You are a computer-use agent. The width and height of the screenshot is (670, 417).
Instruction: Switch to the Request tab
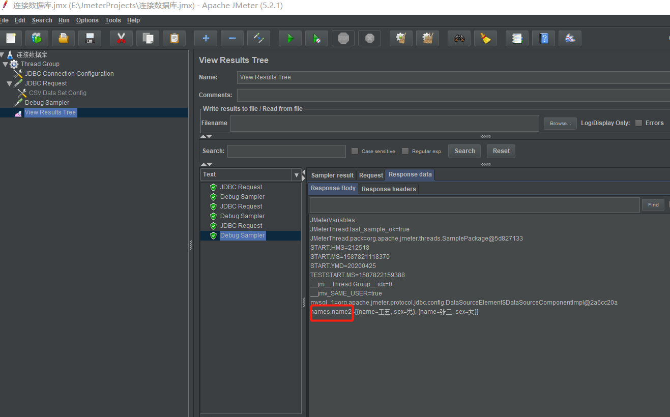pyautogui.click(x=371, y=175)
